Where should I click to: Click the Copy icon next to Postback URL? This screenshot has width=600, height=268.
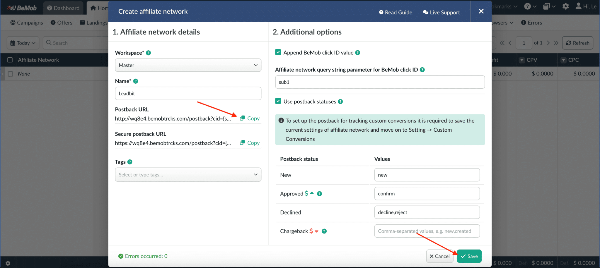click(x=243, y=118)
